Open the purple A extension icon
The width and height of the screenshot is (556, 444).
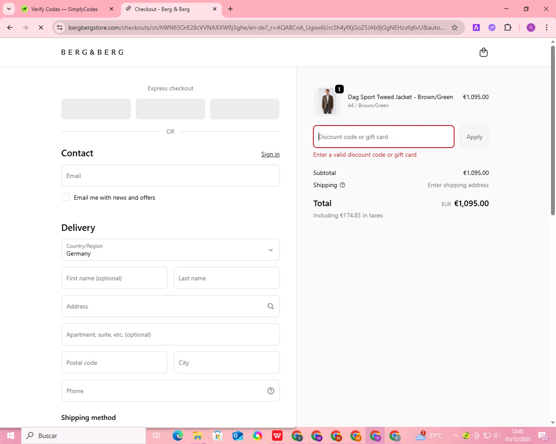click(x=476, y=27)
